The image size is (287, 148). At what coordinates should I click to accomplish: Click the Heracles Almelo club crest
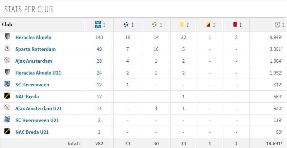(x=7, y=37)
